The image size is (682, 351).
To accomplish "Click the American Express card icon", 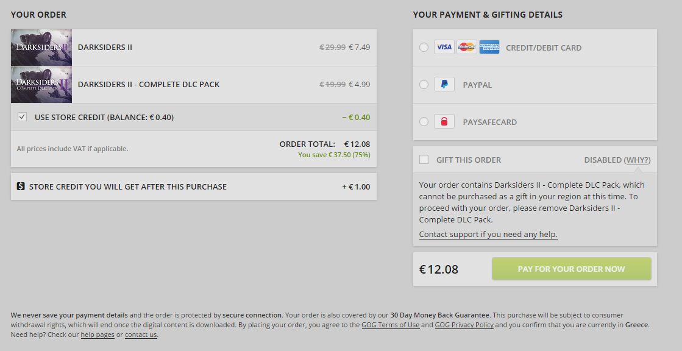I will click(489, 47).
